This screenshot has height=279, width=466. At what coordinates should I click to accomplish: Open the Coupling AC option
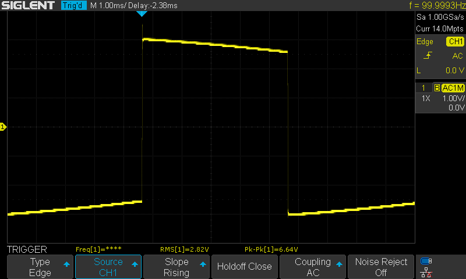pyautogui.click(x=313, y=267)
